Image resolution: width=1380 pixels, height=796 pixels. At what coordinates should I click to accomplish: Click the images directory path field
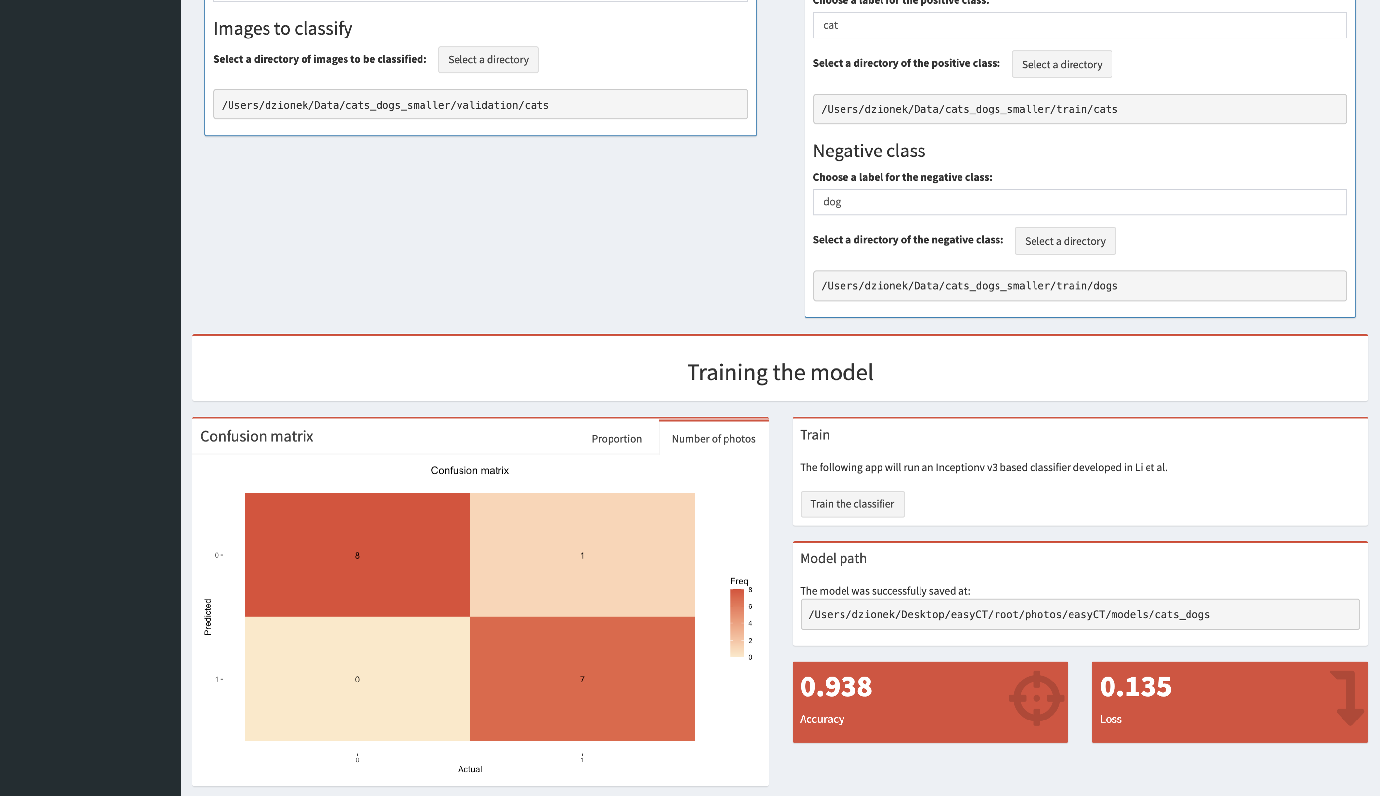coord(480,104)
